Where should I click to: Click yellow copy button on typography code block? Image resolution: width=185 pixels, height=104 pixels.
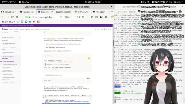click(89, 58)
